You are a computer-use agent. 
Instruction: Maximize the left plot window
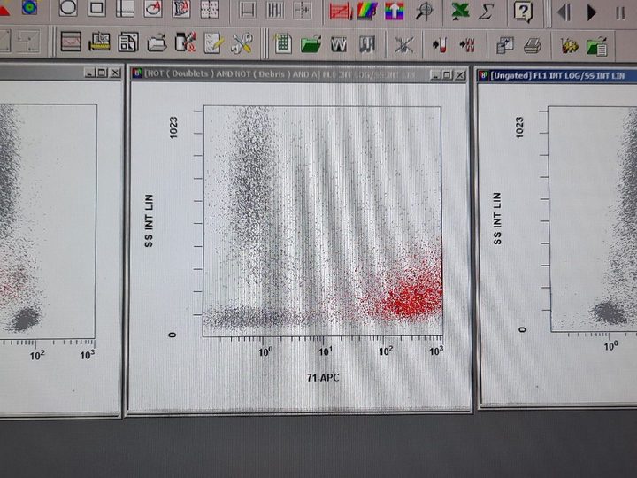pyautogui.click(x=102, y=73)
